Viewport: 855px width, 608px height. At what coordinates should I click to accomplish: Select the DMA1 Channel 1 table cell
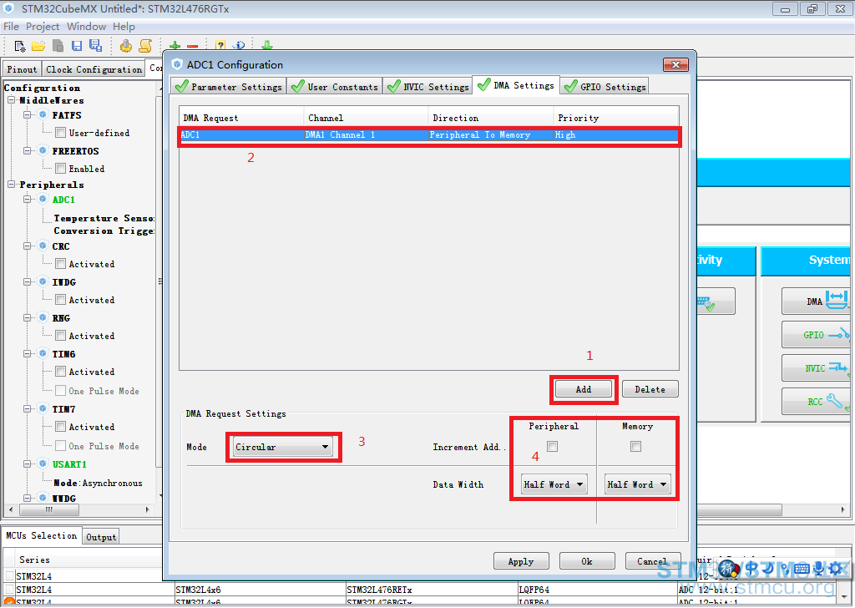tap(366, 134)
